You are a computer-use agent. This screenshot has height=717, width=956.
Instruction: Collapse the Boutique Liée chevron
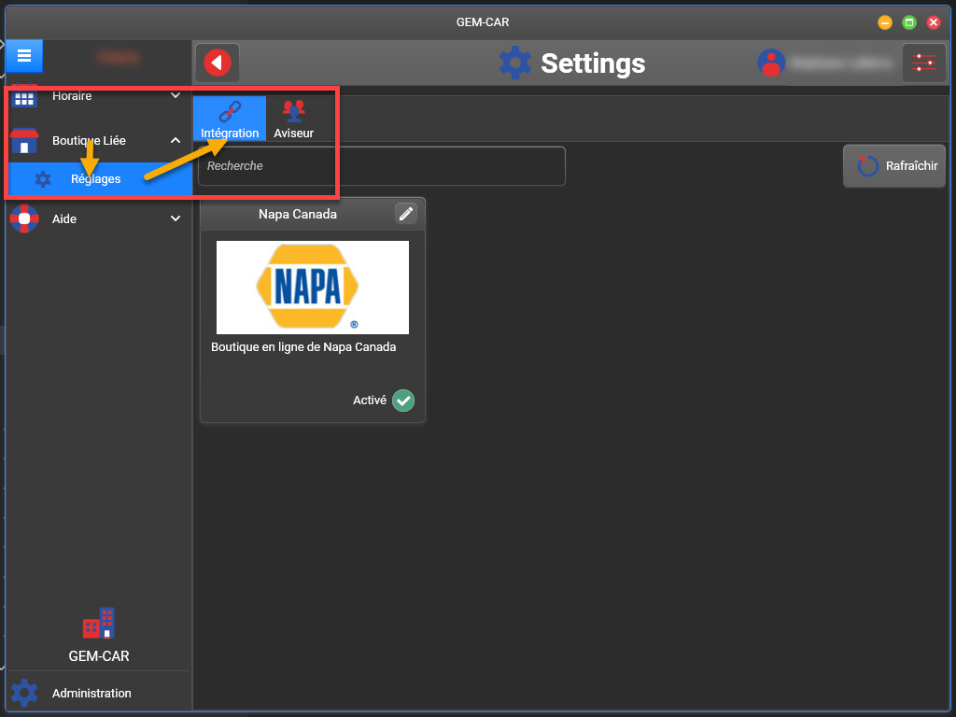click(176, 141)
